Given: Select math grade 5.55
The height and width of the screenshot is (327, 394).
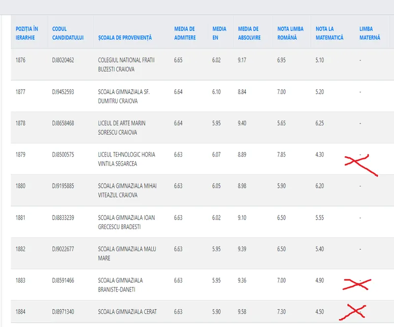Looking at the screenshot, I should point(320,218).
